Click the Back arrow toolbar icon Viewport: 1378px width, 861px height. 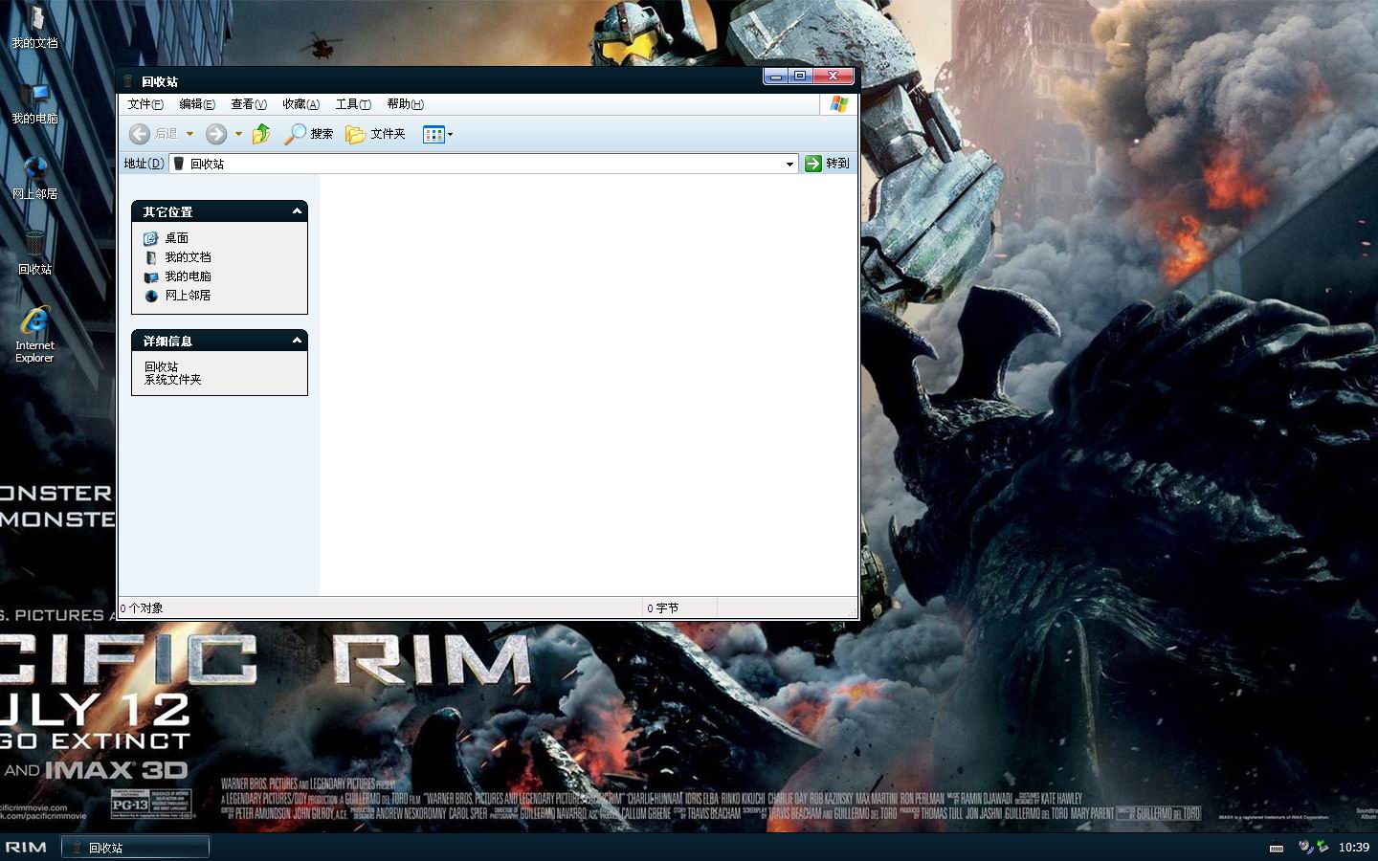click(140, 134)
